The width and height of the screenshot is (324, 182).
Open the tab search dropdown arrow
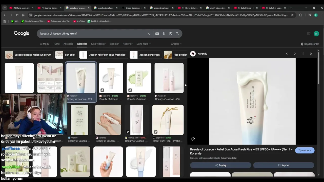[x=5, y=8]
